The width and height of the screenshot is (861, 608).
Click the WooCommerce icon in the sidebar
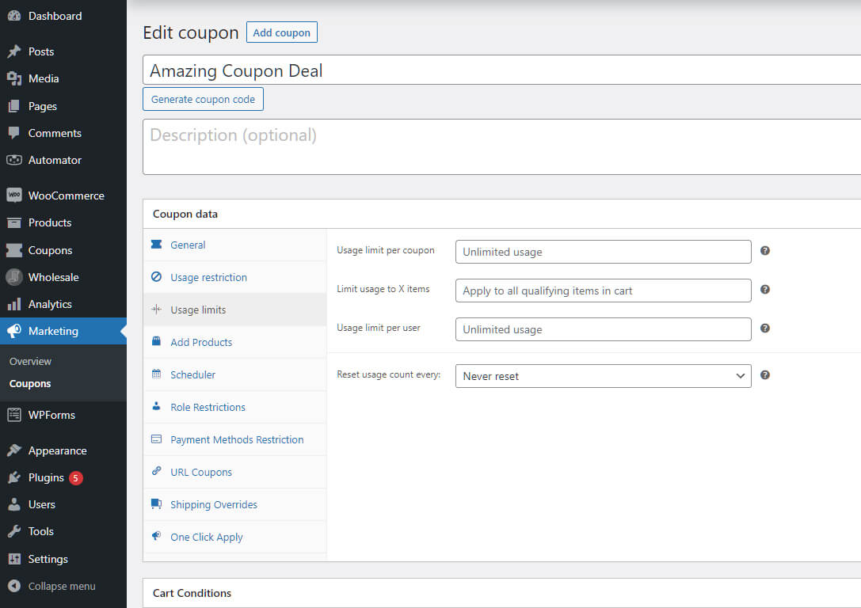click(13, 196)
